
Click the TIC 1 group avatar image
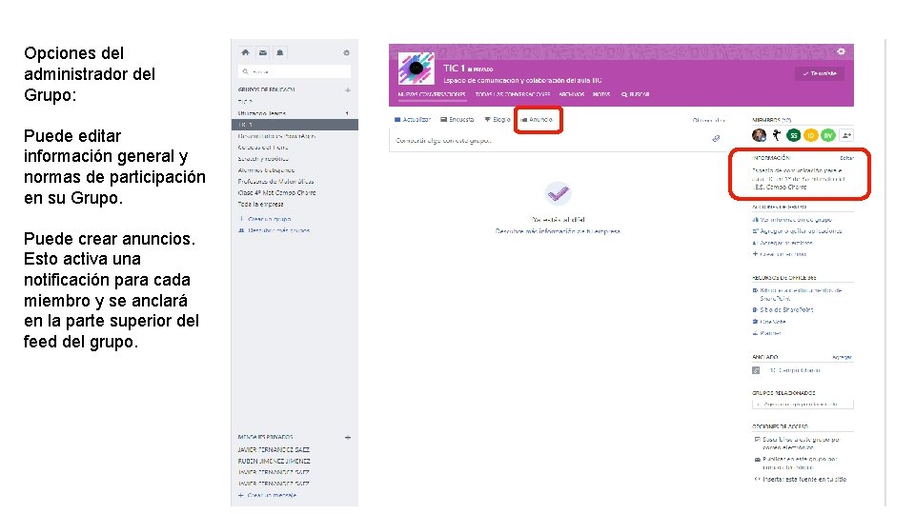tap(417, 69)
